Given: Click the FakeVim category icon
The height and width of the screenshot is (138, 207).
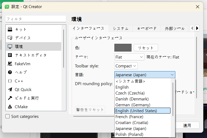Looking at the screenshot, I should pyautogui.click(x=10, y=64).
